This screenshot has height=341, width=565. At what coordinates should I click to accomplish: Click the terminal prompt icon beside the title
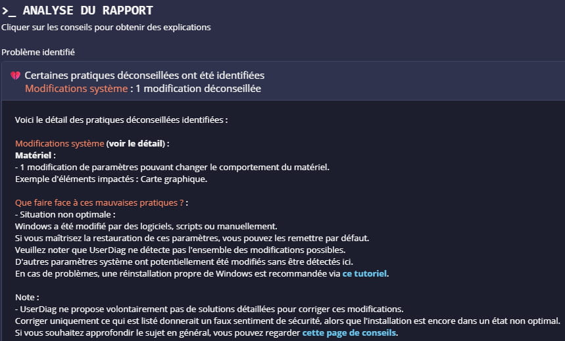coord(9,11)
